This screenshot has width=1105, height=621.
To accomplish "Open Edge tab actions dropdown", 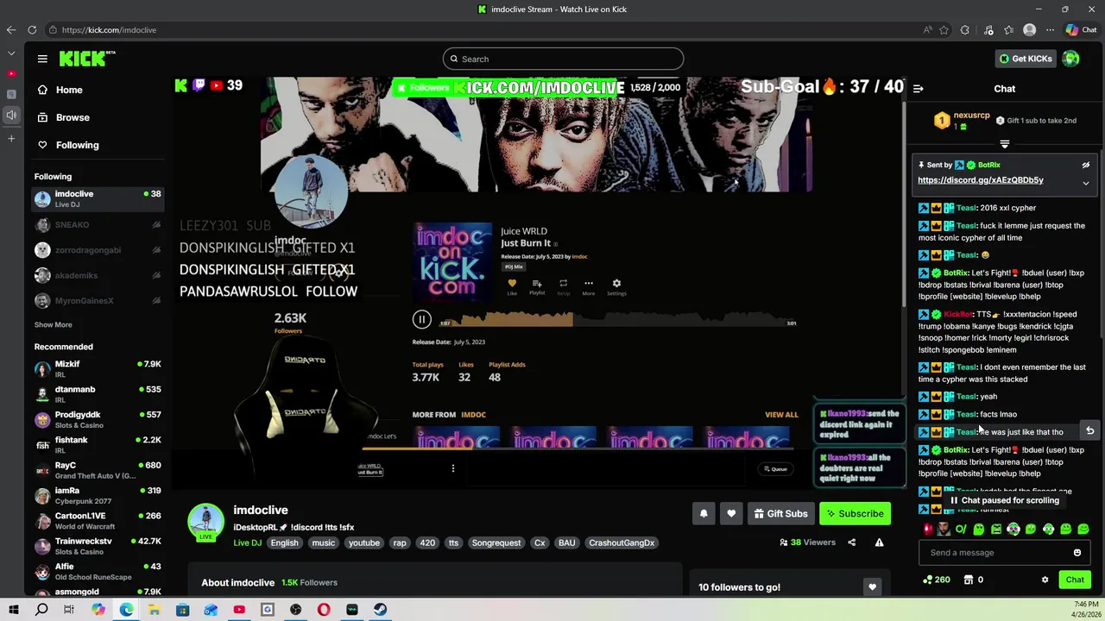I will 11,53.
